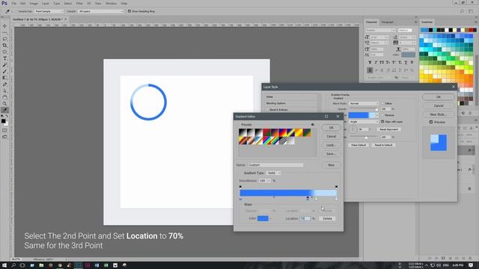Screen dimensions: 479x269
Task: Switch to the Paragraph tab
Action: click(388, 22)
